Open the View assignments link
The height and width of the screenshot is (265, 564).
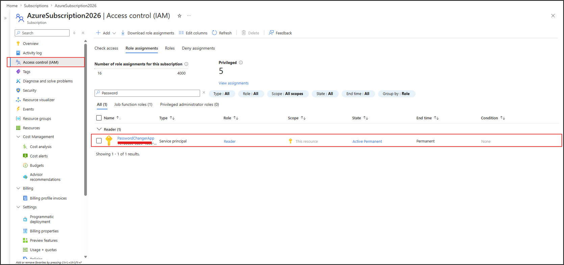click(234, 83)
